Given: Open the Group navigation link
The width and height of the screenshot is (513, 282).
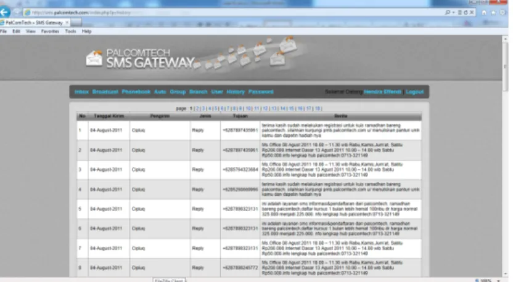Looking at the screenshot, I should [178, 92].
